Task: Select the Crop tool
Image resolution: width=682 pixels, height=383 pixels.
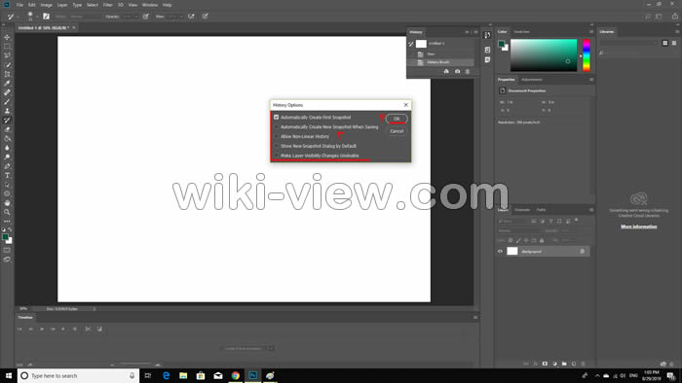Action: (x=7, y=74)
